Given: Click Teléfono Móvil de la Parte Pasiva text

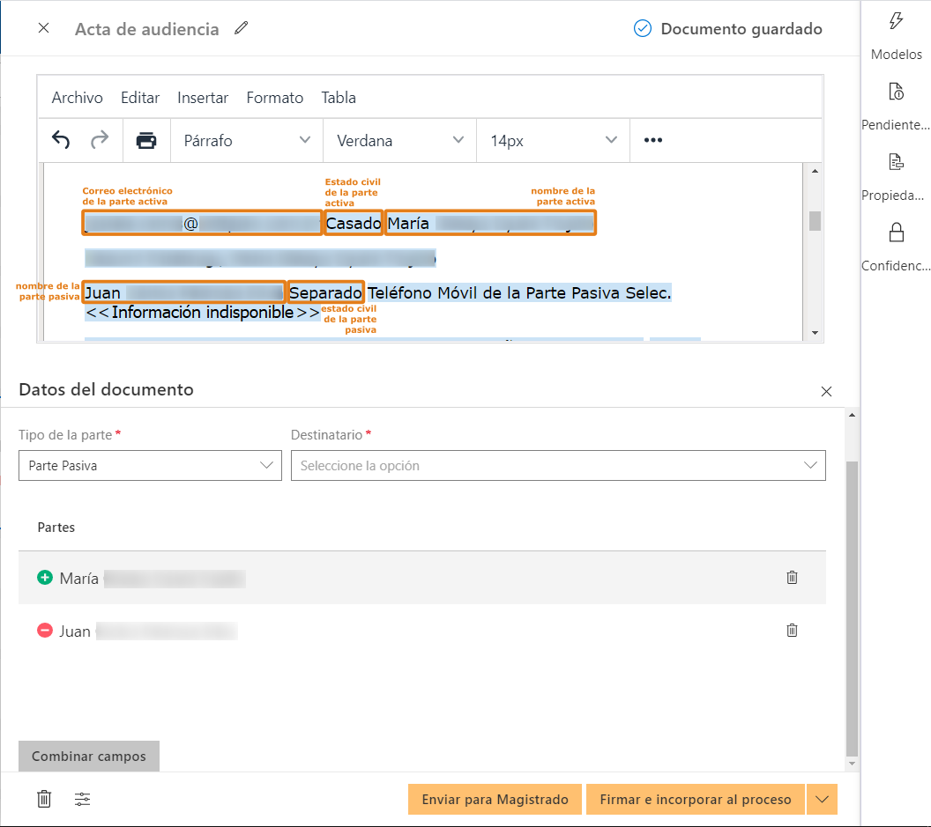Looking at the screenshot, I should 519,292.
